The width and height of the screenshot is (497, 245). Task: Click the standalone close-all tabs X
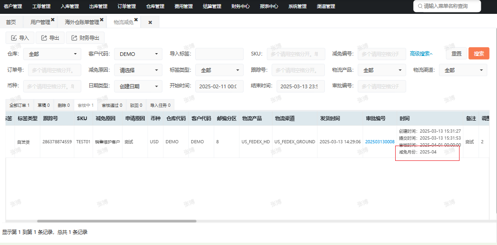pyautogui.click(x=150, y=23)
